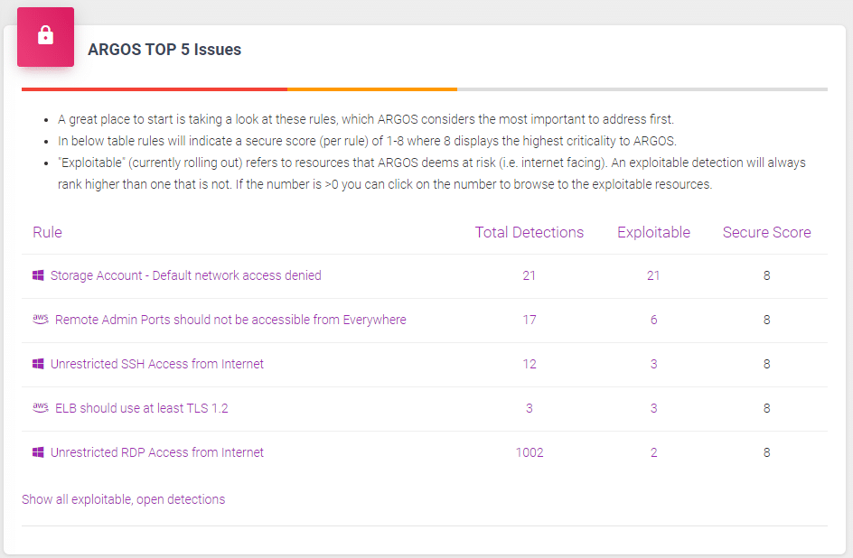Click the 6 exploitable count for Remote Admin Ports
This screenshot has width=853, height=558.
(x=653, y=320)
